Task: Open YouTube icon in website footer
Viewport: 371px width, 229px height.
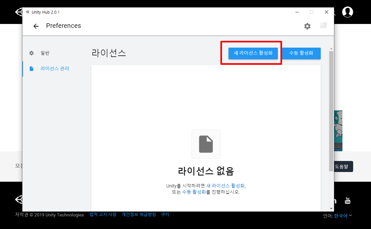Action: click(x=347, y=201)
